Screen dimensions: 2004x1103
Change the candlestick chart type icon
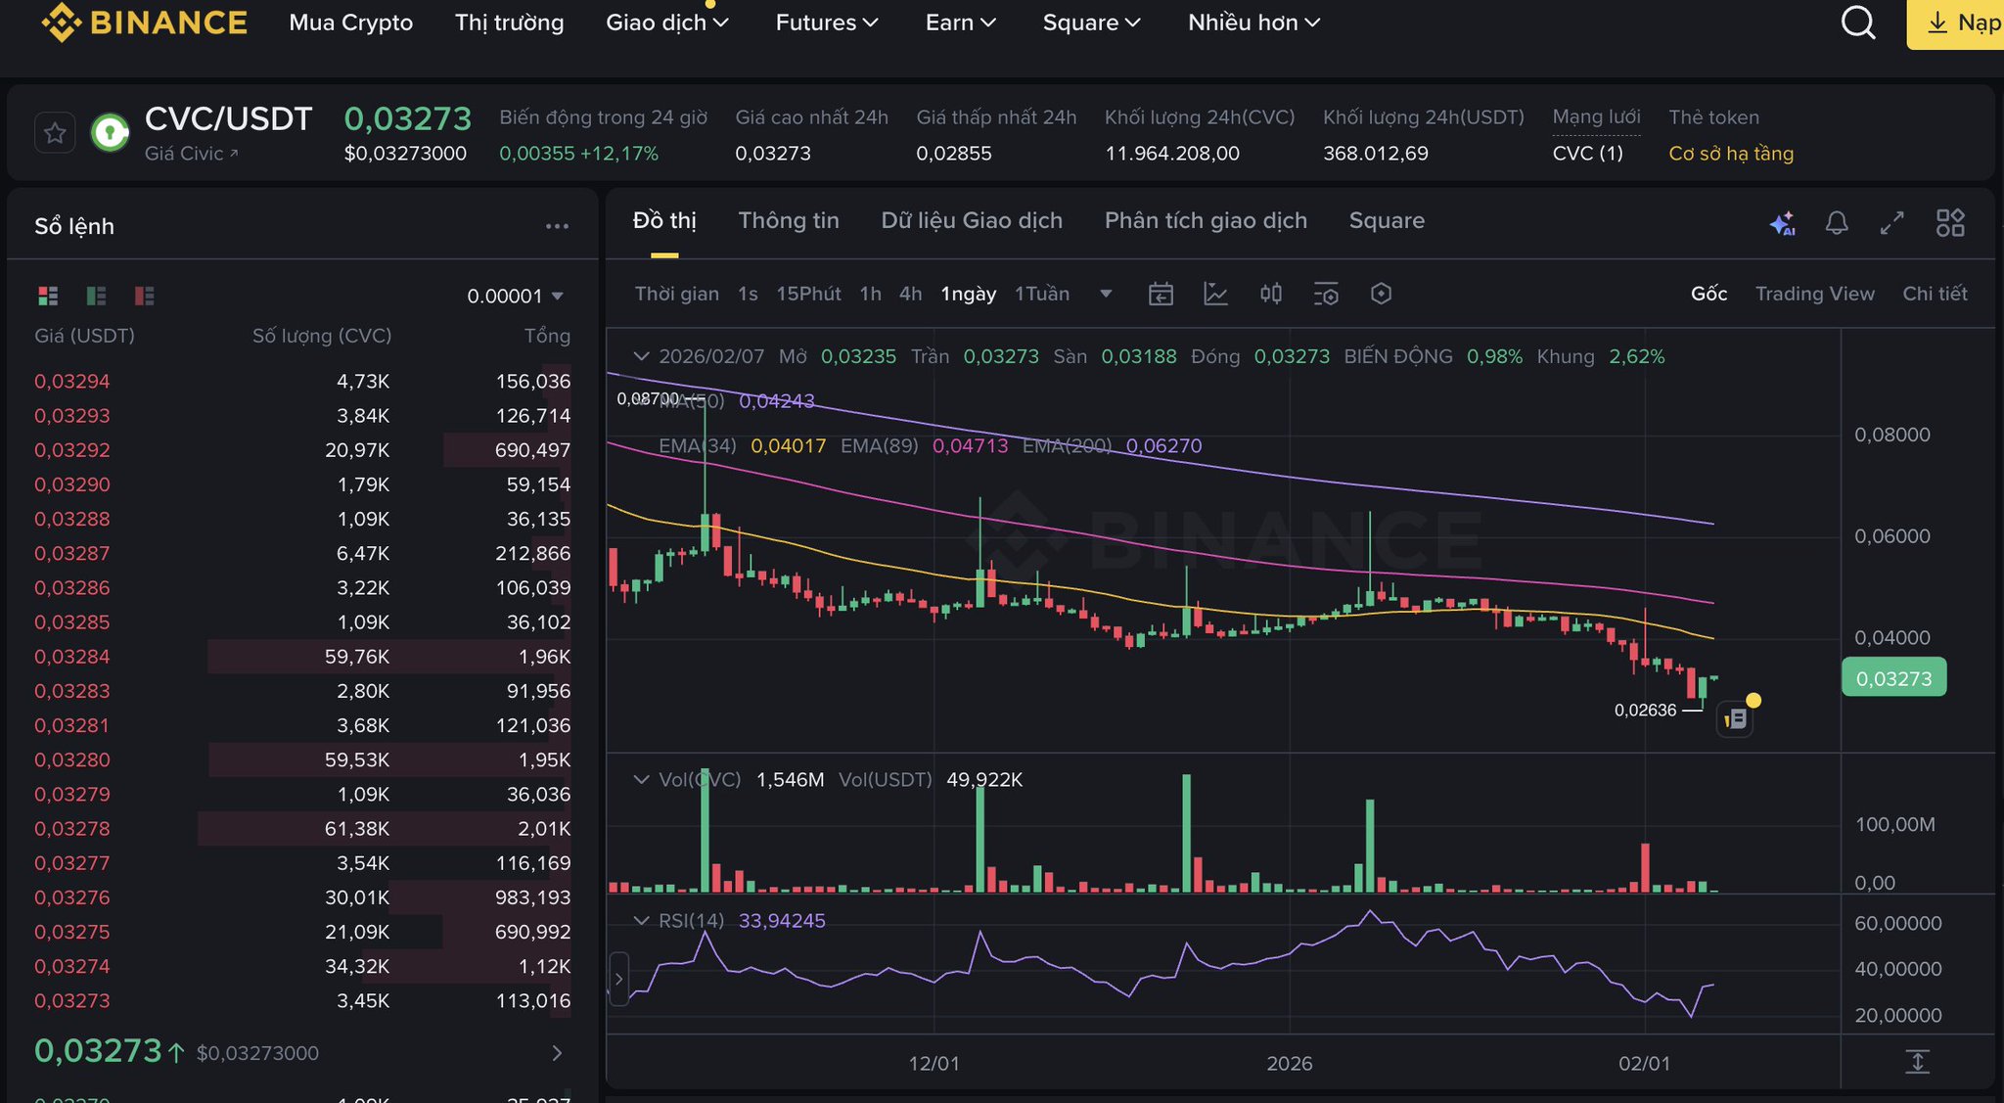[1270, 294]
